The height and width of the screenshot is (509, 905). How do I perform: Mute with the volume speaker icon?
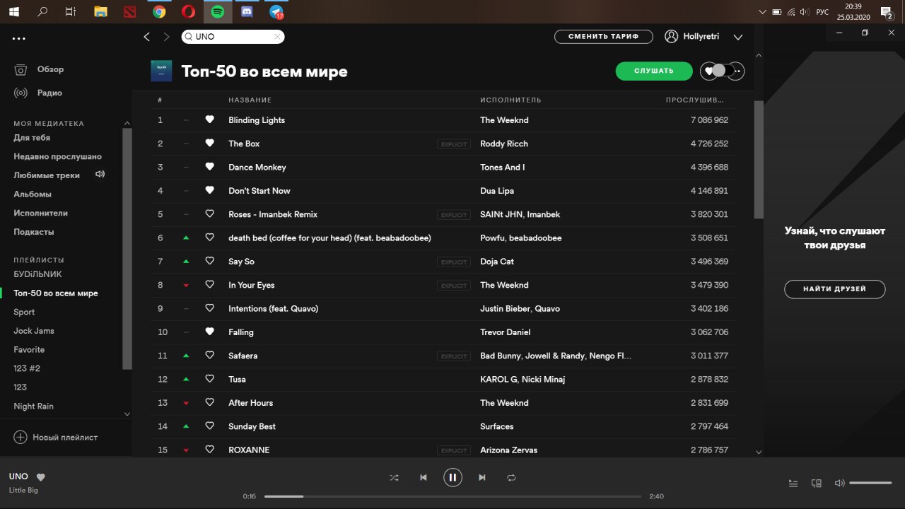839,484
